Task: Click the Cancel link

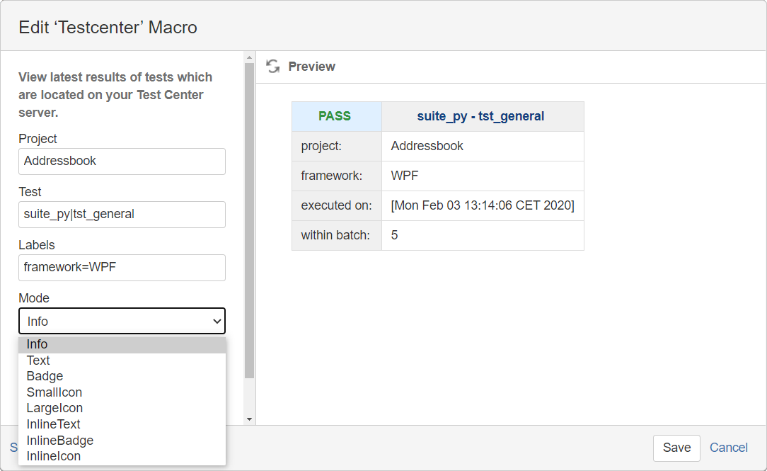Action: pos(729,448)
